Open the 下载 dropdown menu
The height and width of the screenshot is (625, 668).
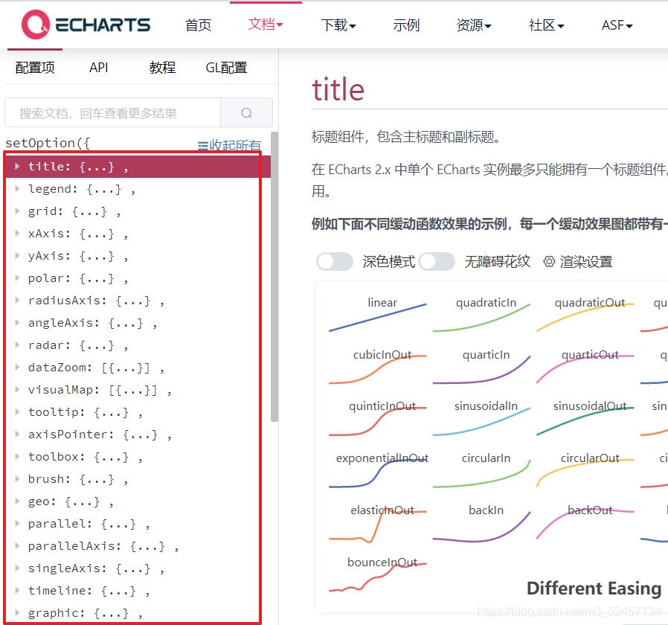coord(338,25)
